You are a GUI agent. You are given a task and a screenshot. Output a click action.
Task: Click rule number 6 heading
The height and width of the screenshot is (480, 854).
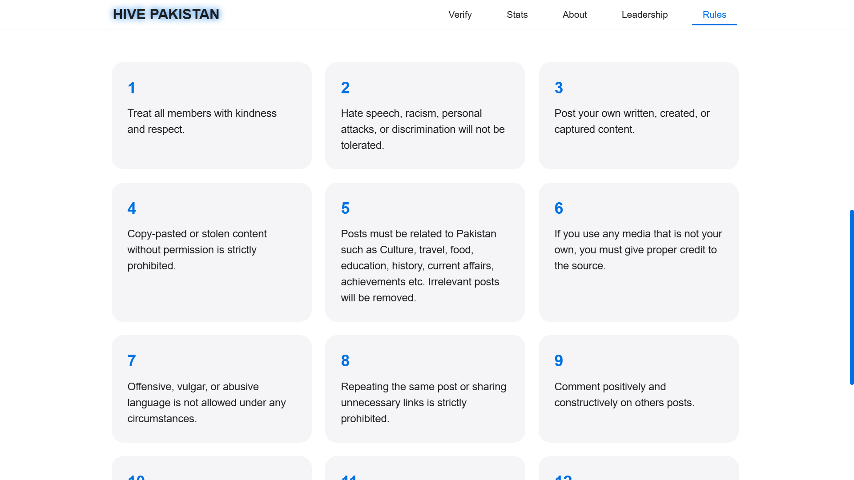(559, 208)
